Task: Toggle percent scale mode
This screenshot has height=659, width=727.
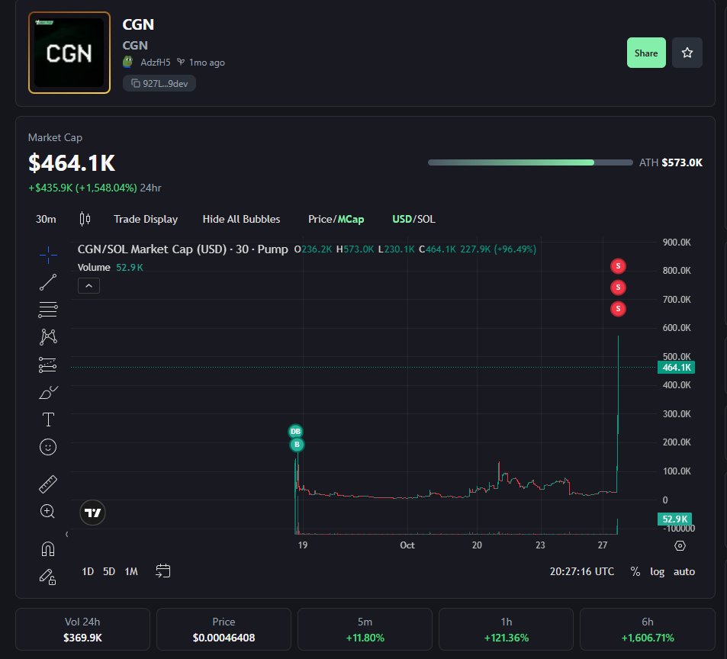Action: (635, 571)
